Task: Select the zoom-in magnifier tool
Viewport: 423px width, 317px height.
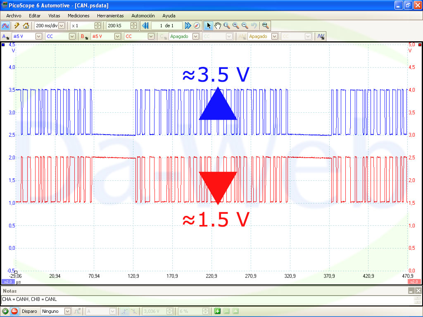Action: [x=236, y=26]
